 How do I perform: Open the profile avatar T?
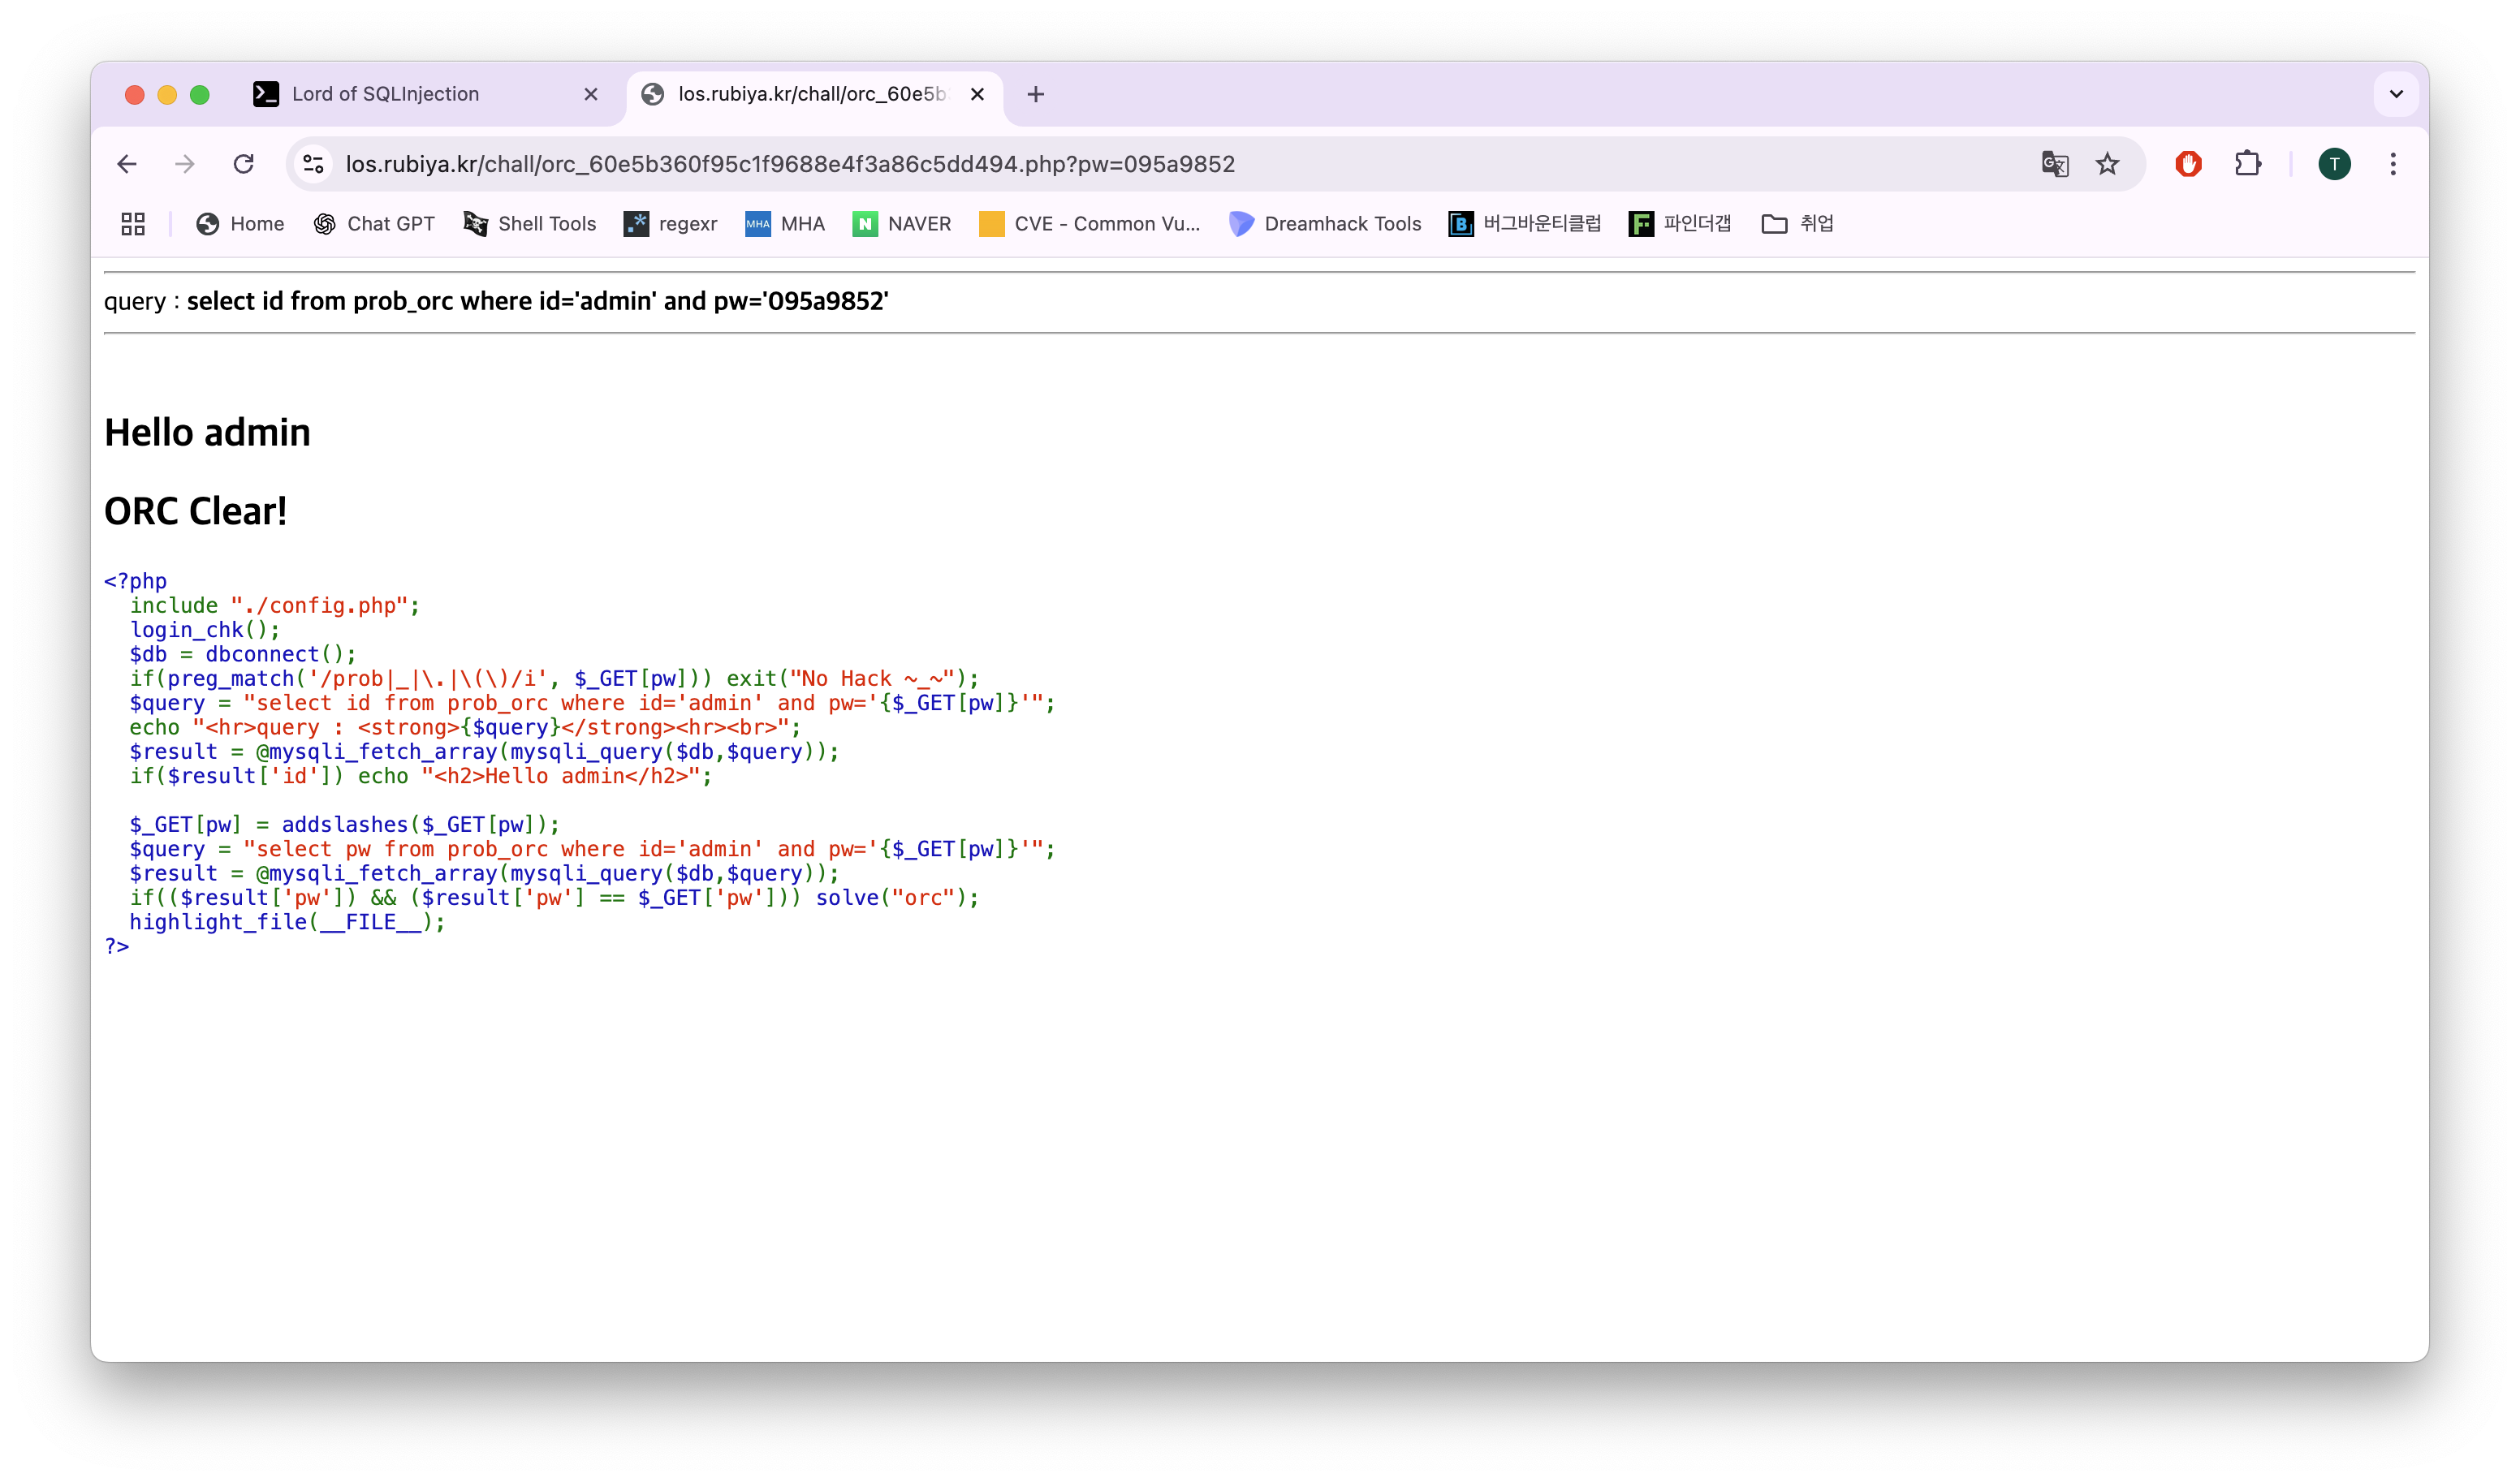(2334, 164)
